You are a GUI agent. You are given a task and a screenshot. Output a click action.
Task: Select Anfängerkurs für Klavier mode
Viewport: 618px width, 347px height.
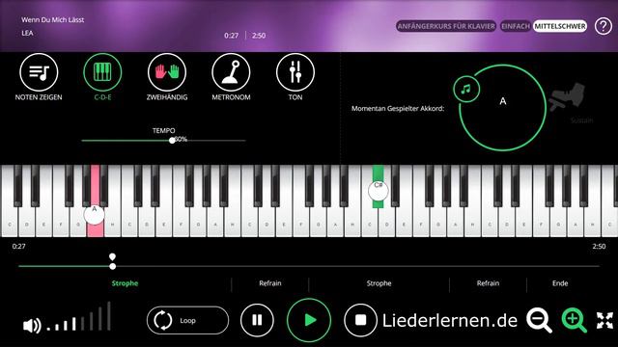tap(446, 26)
